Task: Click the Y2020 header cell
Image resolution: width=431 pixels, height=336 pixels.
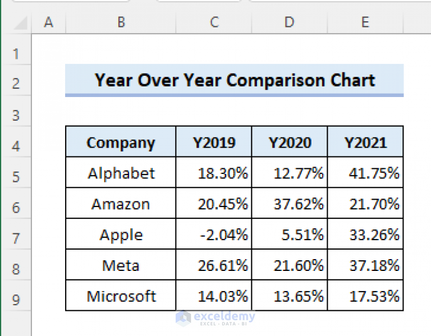Action: pyautogui.click(x=289, y=142)
